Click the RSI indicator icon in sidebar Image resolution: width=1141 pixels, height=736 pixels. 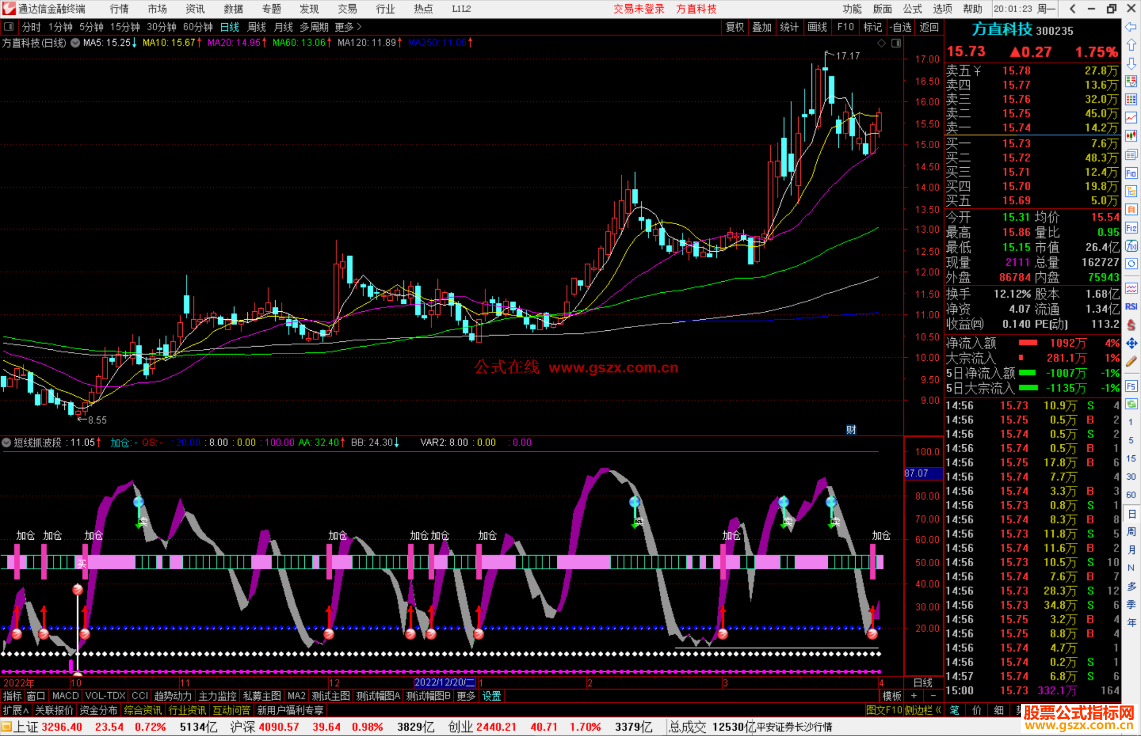click(1131, 307)
